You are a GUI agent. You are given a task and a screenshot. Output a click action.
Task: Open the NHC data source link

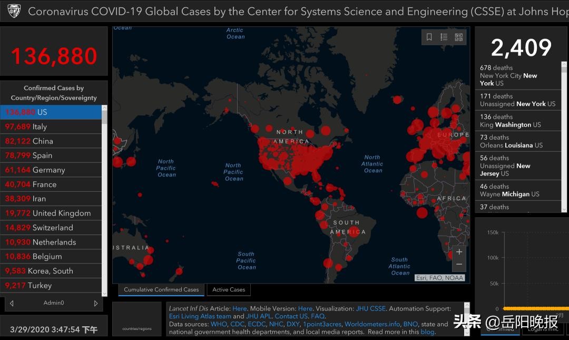tap(276, 324)
